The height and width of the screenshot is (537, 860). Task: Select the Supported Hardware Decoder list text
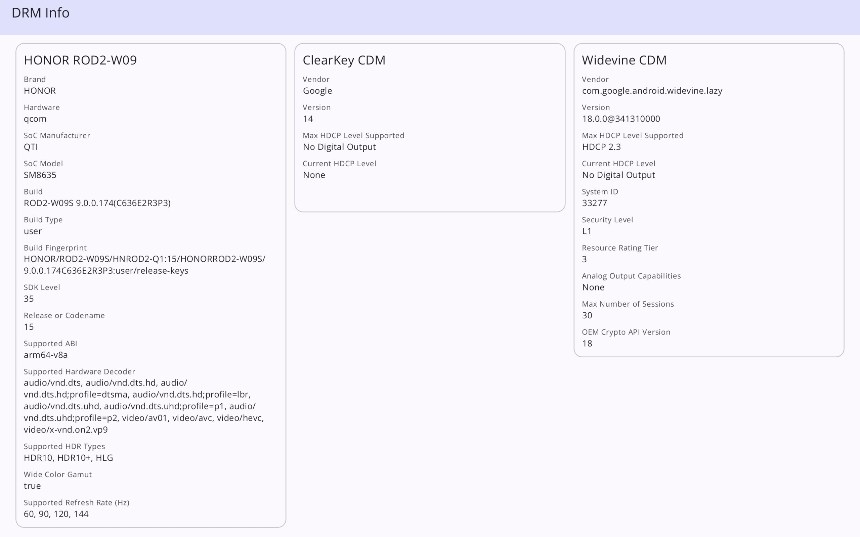[x=143, y=406]
